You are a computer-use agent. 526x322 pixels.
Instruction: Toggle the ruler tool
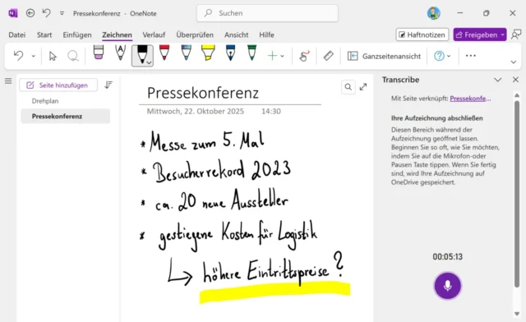tap(328, 56)
